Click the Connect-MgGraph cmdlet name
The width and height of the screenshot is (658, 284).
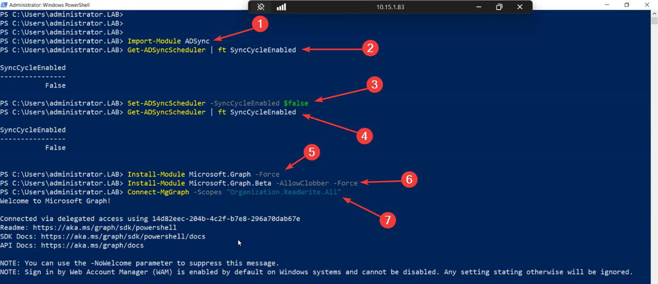pyautogui.click(x=158, y=192)
